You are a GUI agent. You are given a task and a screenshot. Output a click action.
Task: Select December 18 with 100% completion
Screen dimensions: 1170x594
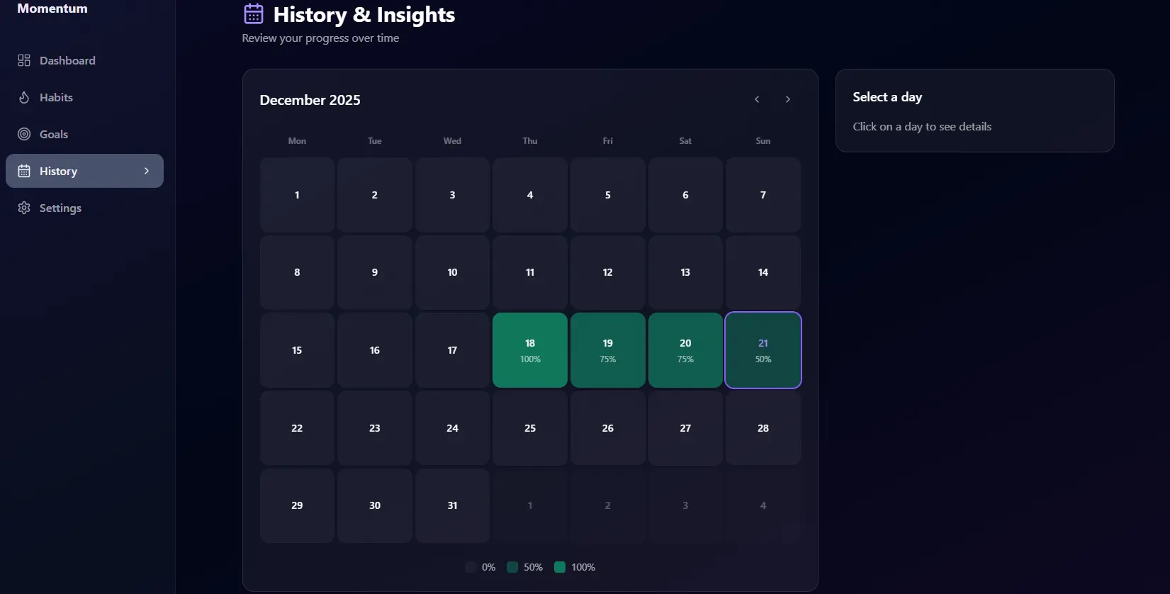pyautogui.click(x=530, y=350)
